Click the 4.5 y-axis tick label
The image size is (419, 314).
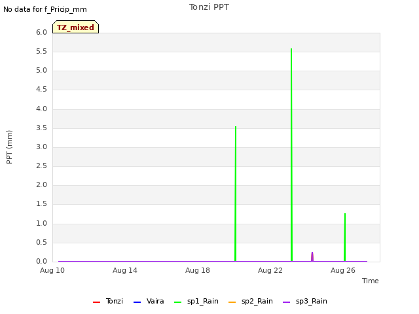[41, 90]
